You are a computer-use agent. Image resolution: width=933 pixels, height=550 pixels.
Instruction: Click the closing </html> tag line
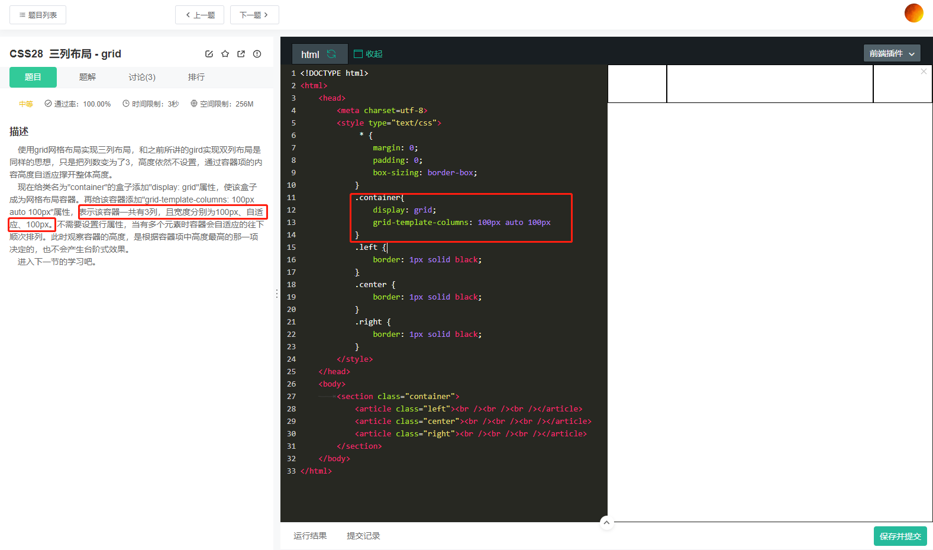316,471
